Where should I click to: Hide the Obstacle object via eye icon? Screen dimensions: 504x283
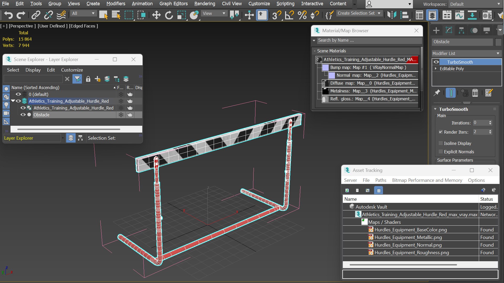[x=23, y=115]
